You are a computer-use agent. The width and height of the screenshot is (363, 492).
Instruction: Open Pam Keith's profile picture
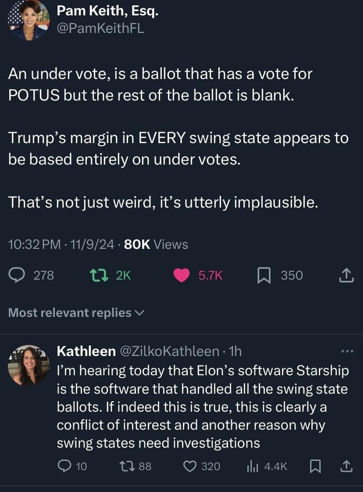pyautogui.click(x=28, y=20)
